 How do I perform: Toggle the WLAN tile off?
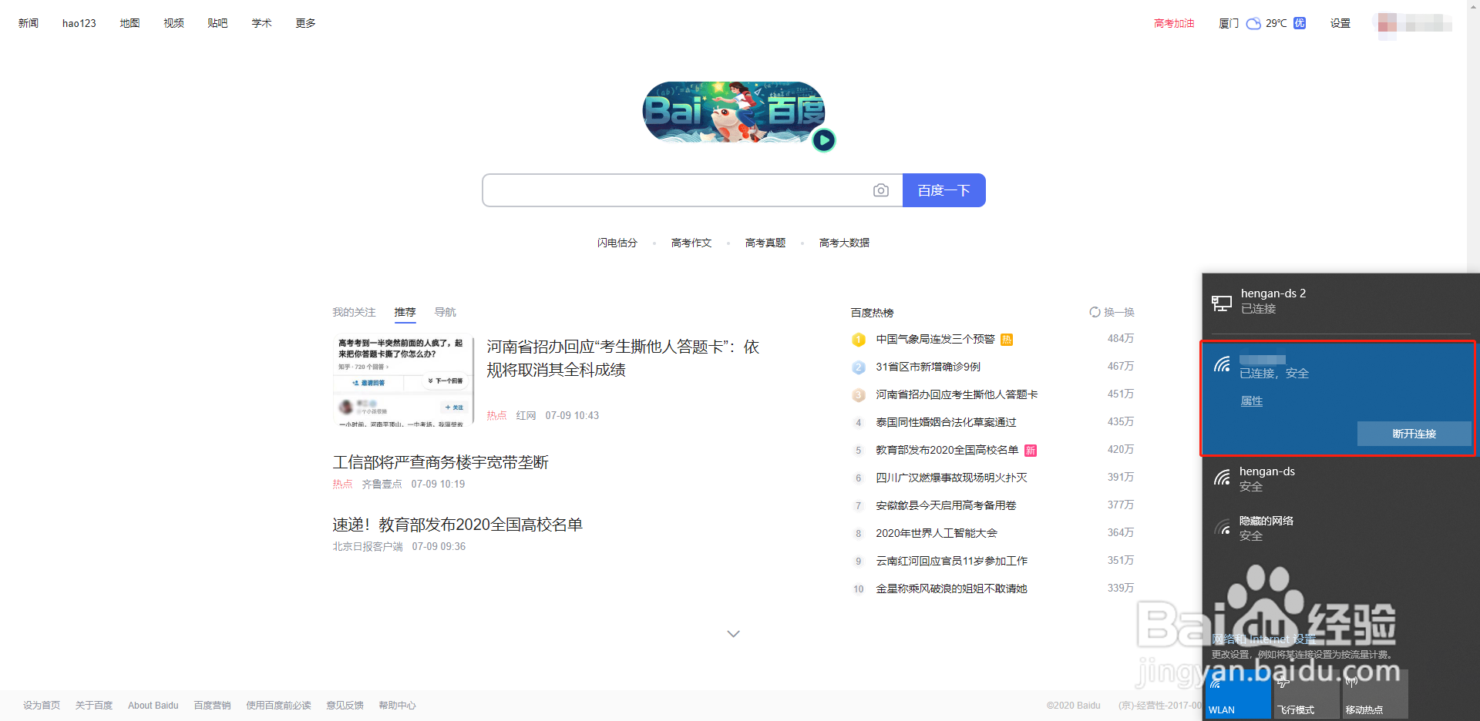click(1237, 693)
